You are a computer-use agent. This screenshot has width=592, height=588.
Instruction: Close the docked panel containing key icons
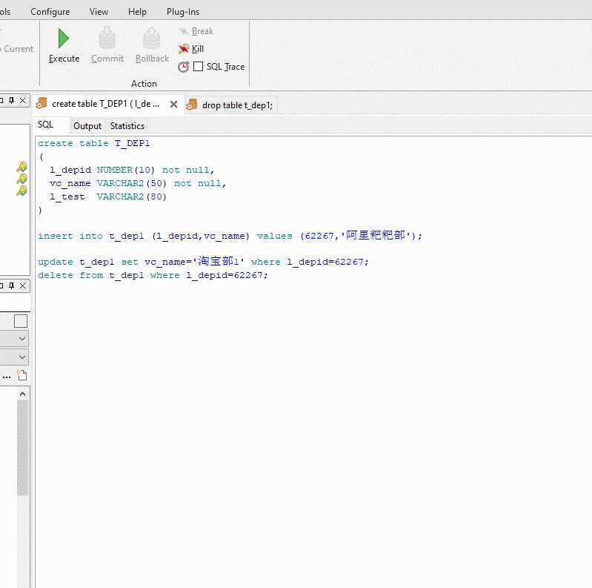point(23,100)
